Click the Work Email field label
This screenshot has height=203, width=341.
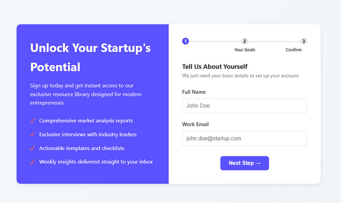[x=195, y=124]
